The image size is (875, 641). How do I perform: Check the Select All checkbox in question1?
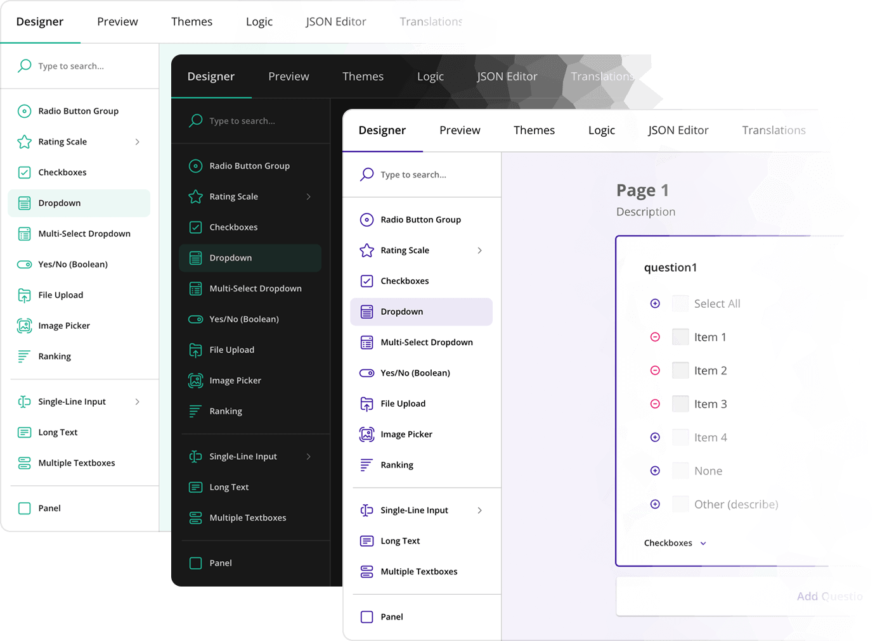coord(680,303)
